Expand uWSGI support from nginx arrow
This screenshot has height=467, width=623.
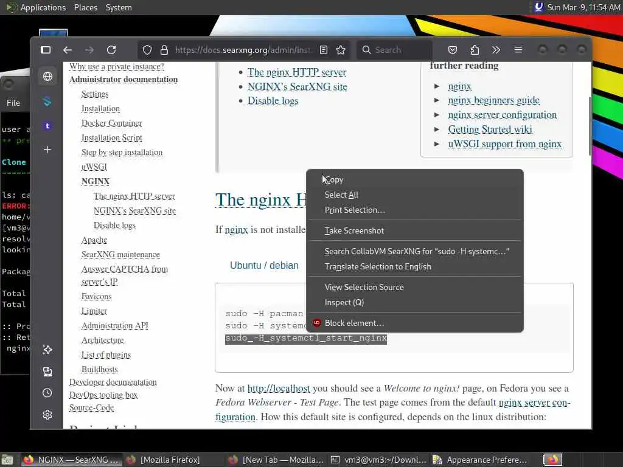437,144
